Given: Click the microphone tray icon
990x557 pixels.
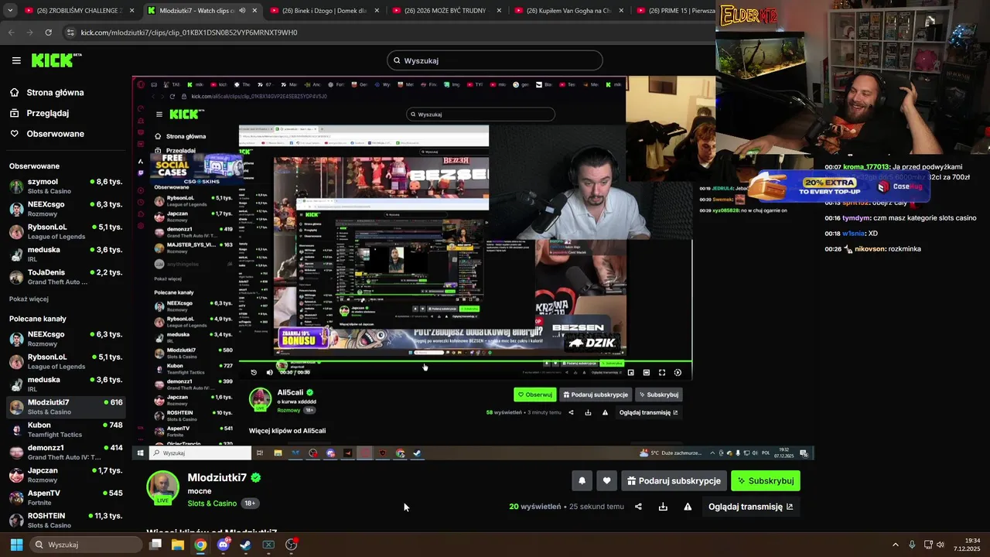Looking at the screenshot, I should click(x=912, y=545).
